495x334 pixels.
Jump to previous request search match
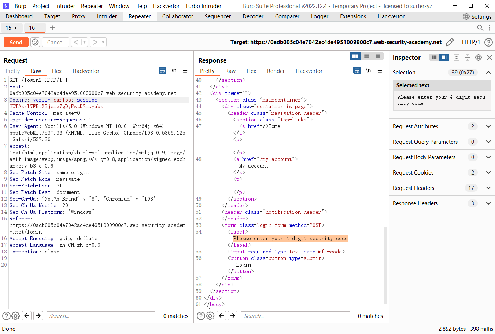point(27,316)
